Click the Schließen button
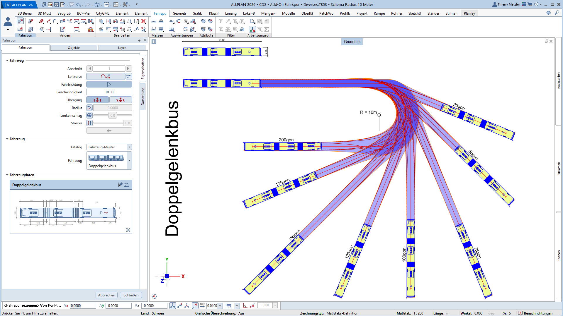Screen dimensions: 563x316 tap(131, 295)
